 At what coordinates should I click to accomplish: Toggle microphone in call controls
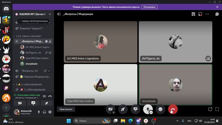148,109
